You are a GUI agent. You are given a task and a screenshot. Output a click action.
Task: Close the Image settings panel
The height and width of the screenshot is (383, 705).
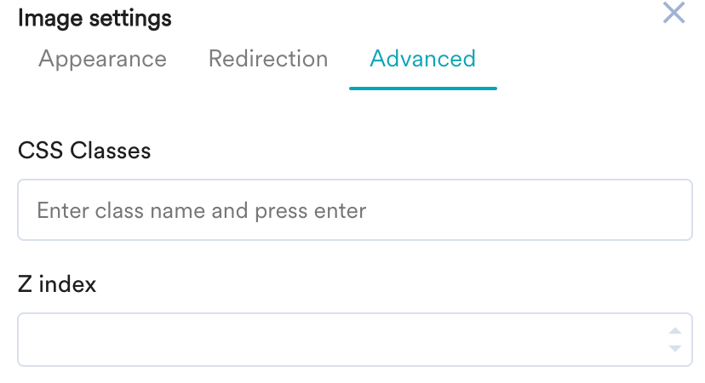pos(673,13)
